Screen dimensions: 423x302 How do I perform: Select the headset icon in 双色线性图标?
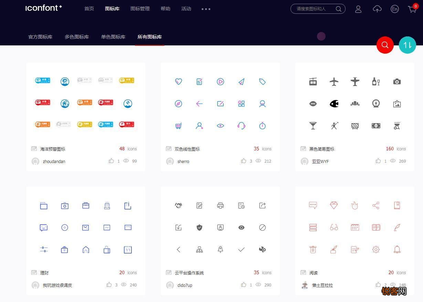tap(241, 126)
